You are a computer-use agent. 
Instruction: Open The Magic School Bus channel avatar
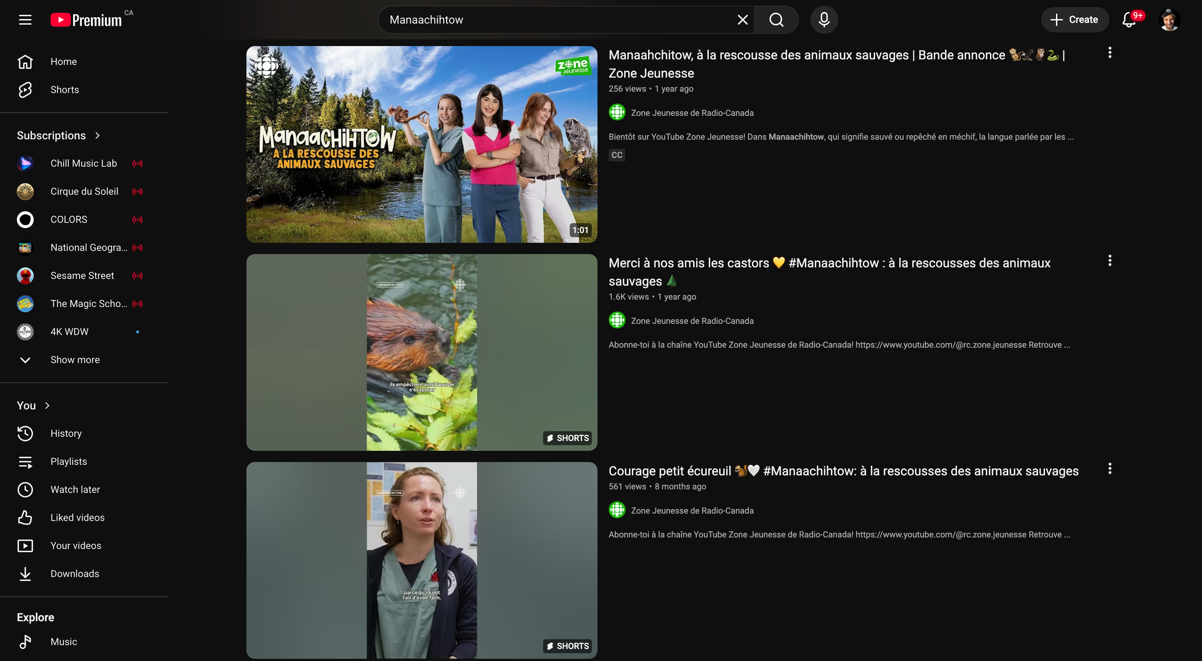[25, 304]
